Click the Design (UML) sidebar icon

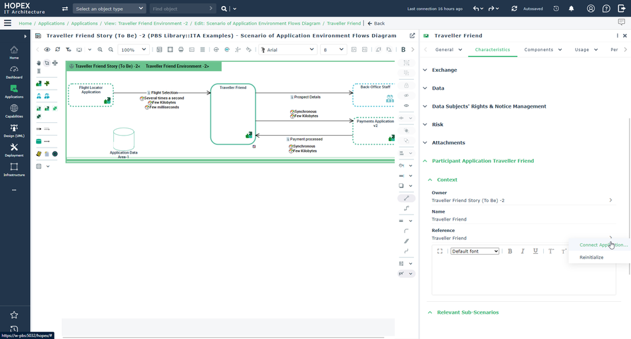click(x=14, y=131)
